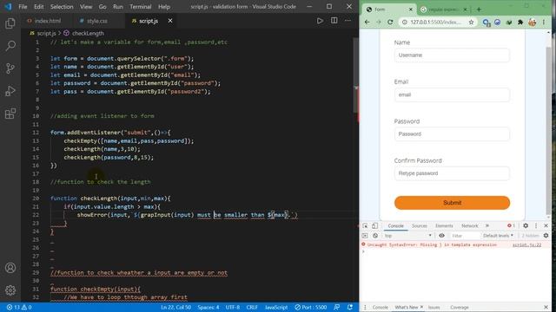Open the File menu
The width and height of the screenshot is (556, 312).
pos(23,7)
